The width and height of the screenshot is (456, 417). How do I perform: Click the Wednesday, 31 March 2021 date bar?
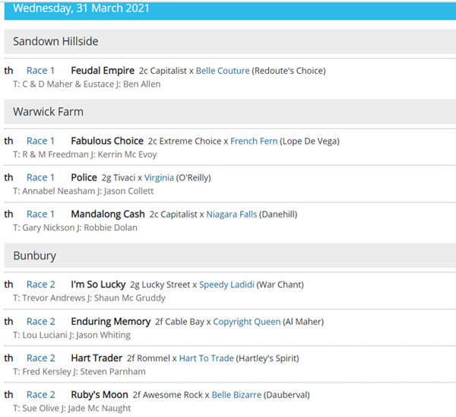(228, 9)
